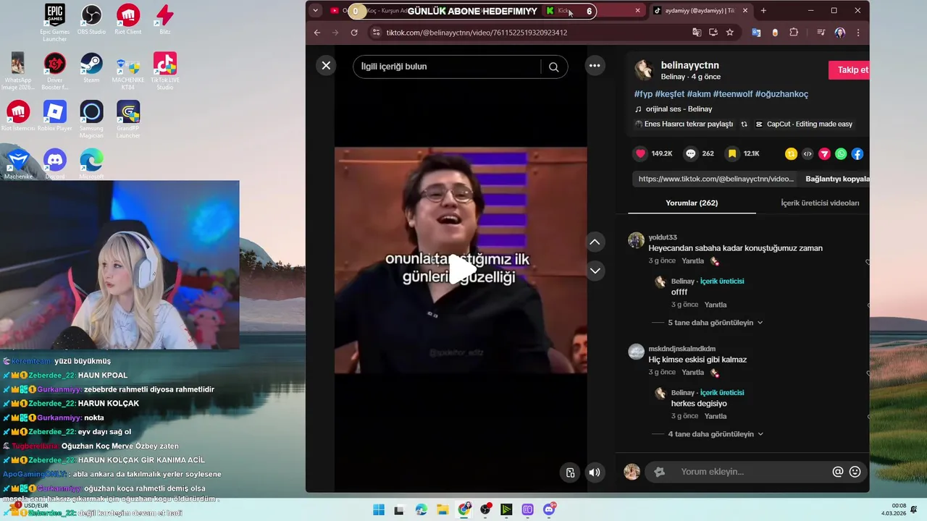Open the Chrome three-dot menu
The image size is (927, 521).
click(858, 33)
